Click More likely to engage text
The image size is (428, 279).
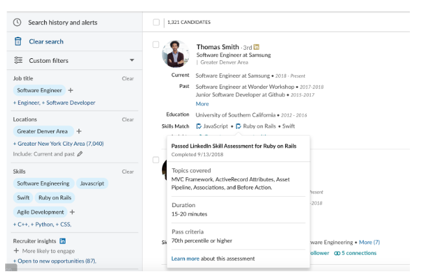pyautogui.click(x=49, y=251)
